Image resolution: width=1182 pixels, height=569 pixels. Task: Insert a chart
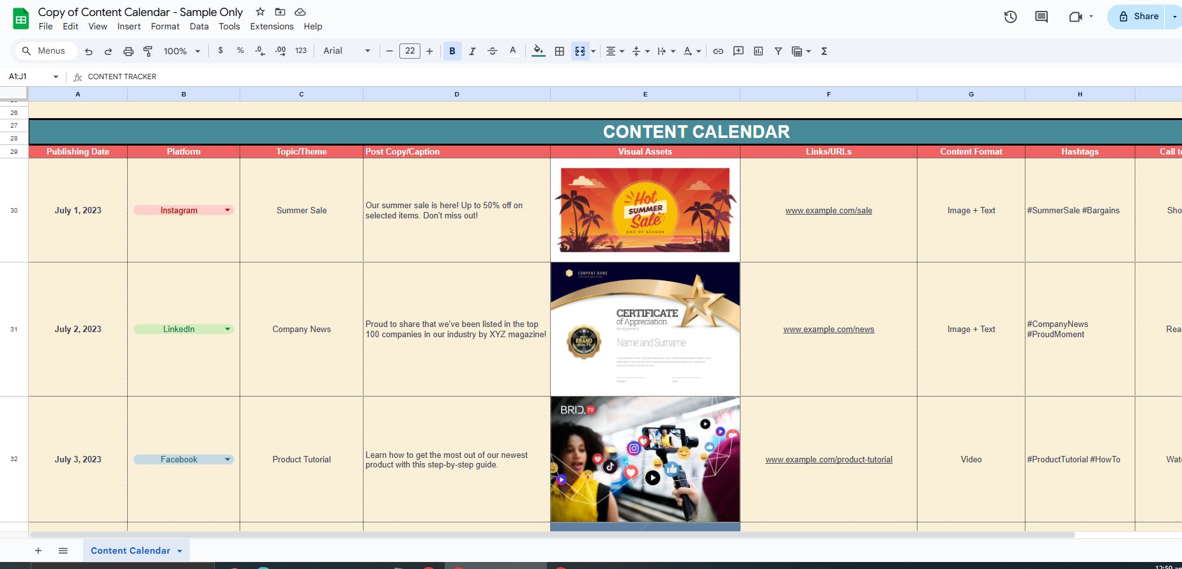758,51
